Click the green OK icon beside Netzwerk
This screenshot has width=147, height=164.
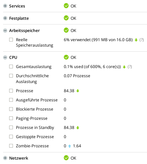click(66, 158)
